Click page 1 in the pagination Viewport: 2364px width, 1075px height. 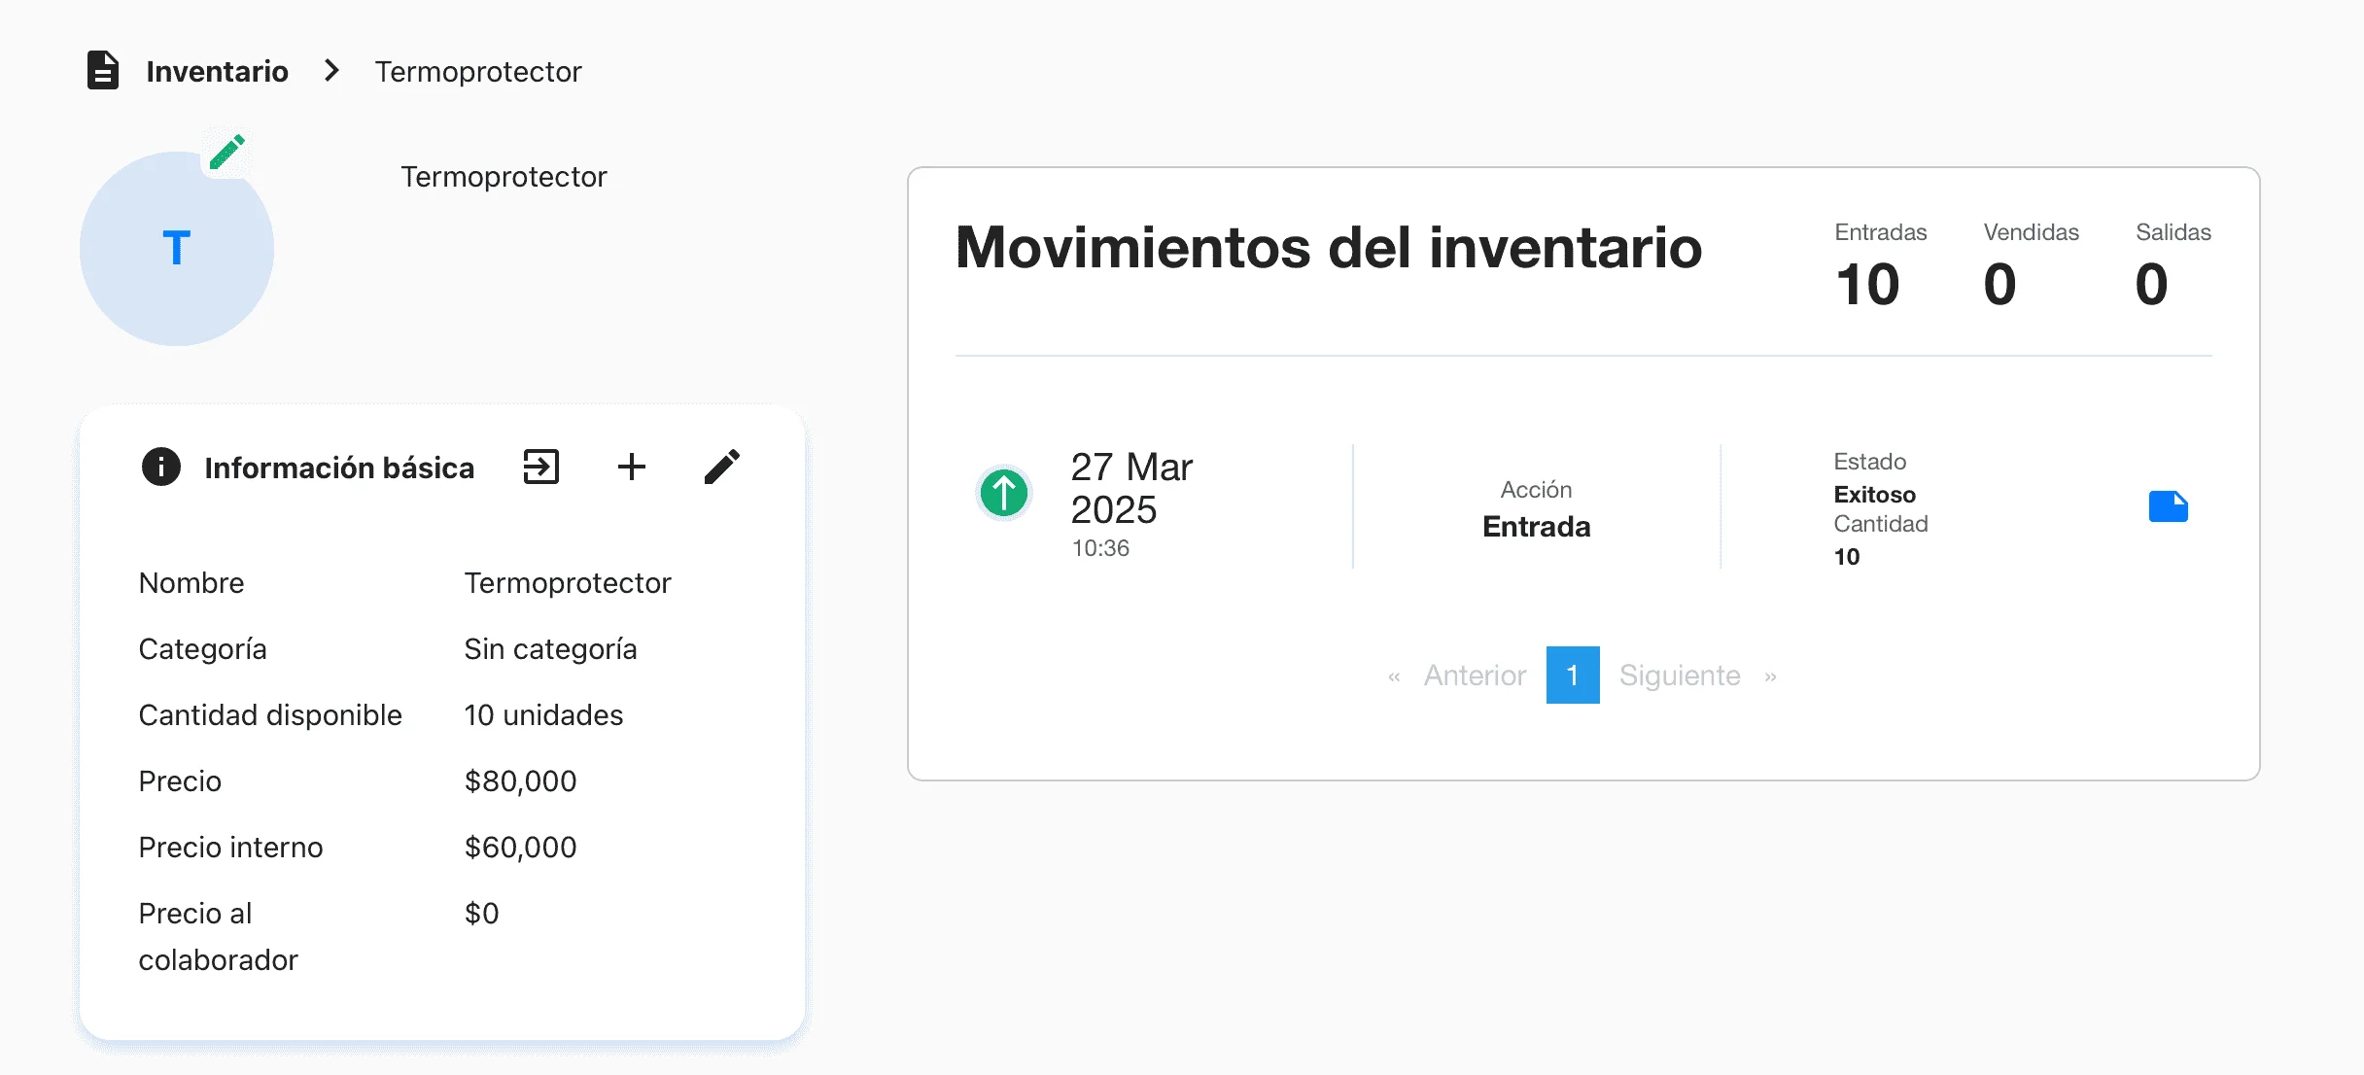[1572, 675]
